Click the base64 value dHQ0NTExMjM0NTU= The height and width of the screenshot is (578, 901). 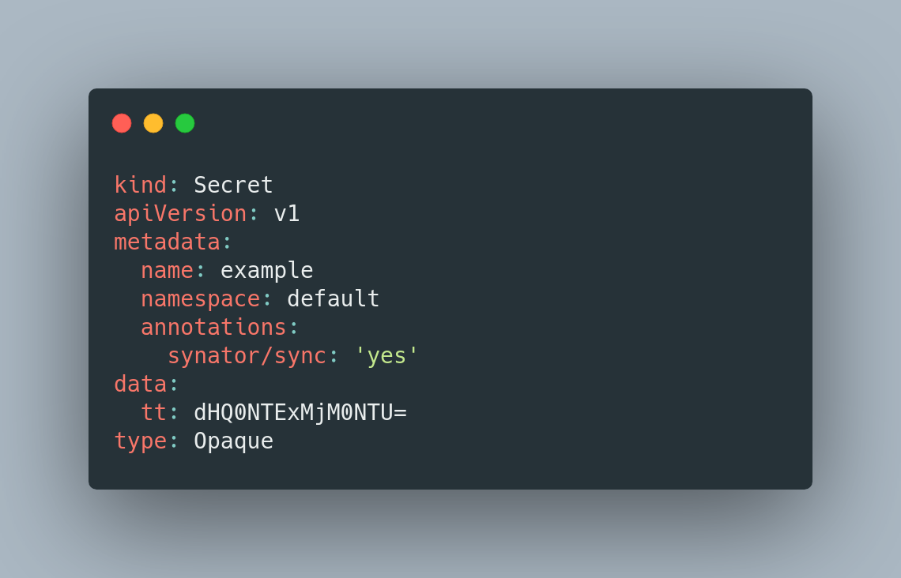(x=300, y=413)
